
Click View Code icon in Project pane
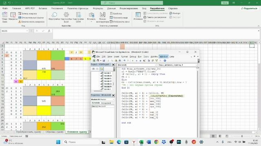pos(93,69)
